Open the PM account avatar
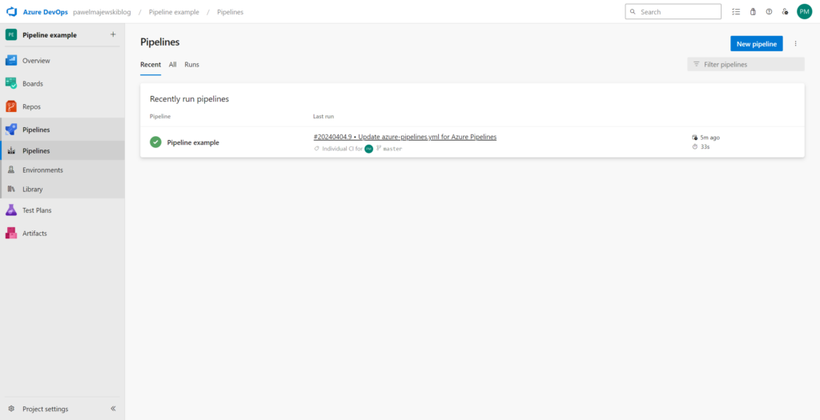820x420 pixels. pos(804,11)
